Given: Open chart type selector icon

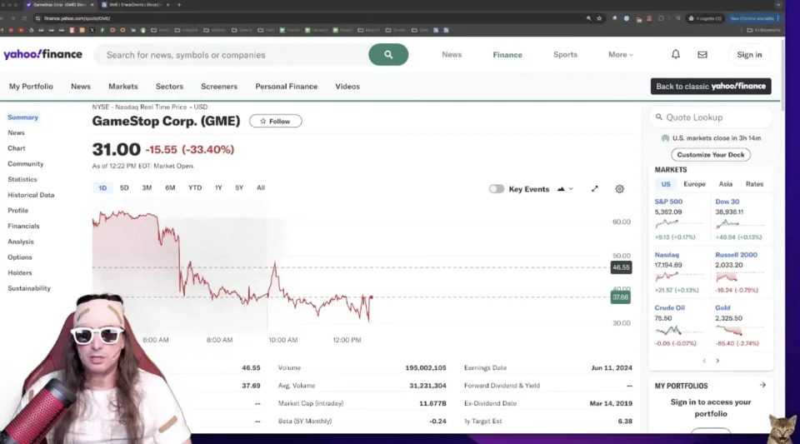Looking at the screenshot, I should click(565, 188).
